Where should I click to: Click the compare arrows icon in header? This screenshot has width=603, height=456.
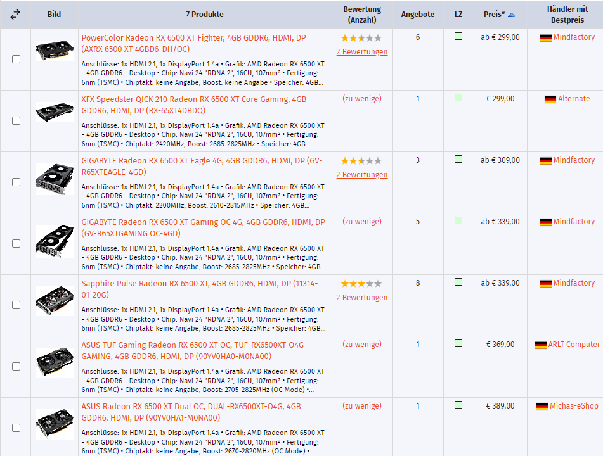tap(16, 15)
